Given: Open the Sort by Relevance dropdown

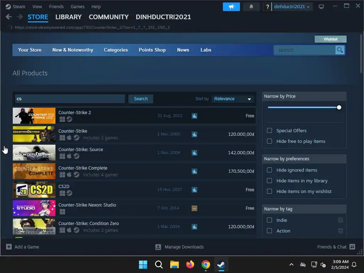Looking at the screenshot, I should tap(233, 99).
